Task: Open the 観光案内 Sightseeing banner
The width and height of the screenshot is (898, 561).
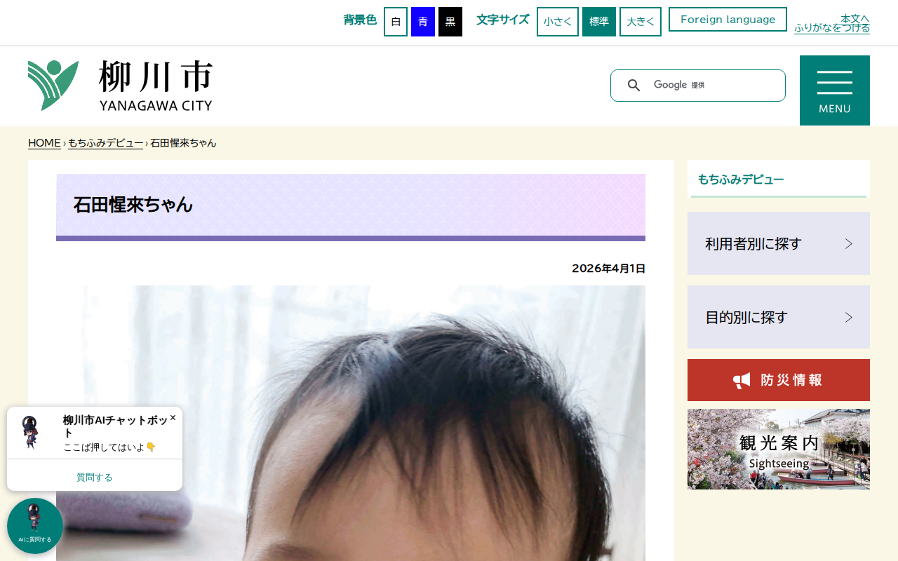Action: (779, 450)
